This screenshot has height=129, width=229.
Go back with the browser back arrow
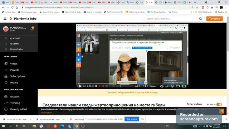pos(3,8)
